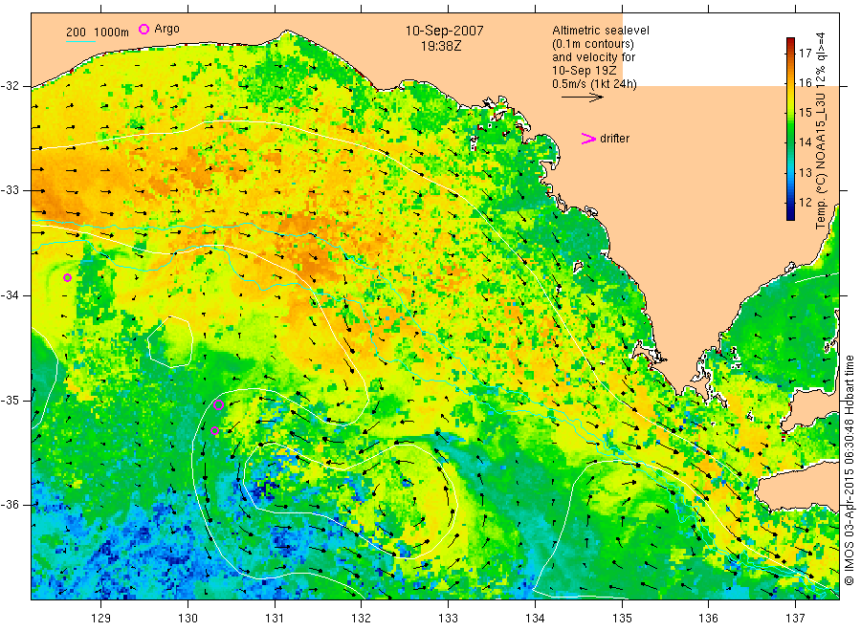Click the magenta drifter arrow legend icon

tap(588, 139)
